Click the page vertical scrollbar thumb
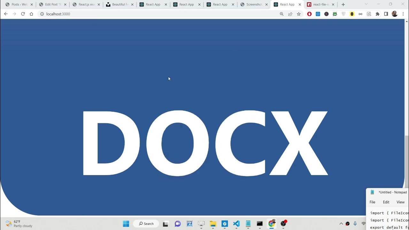 coord(406,161)
